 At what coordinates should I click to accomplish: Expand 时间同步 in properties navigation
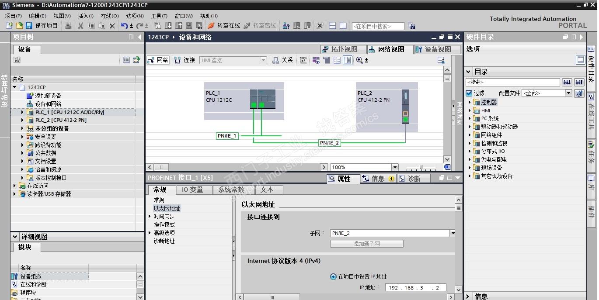150,216
